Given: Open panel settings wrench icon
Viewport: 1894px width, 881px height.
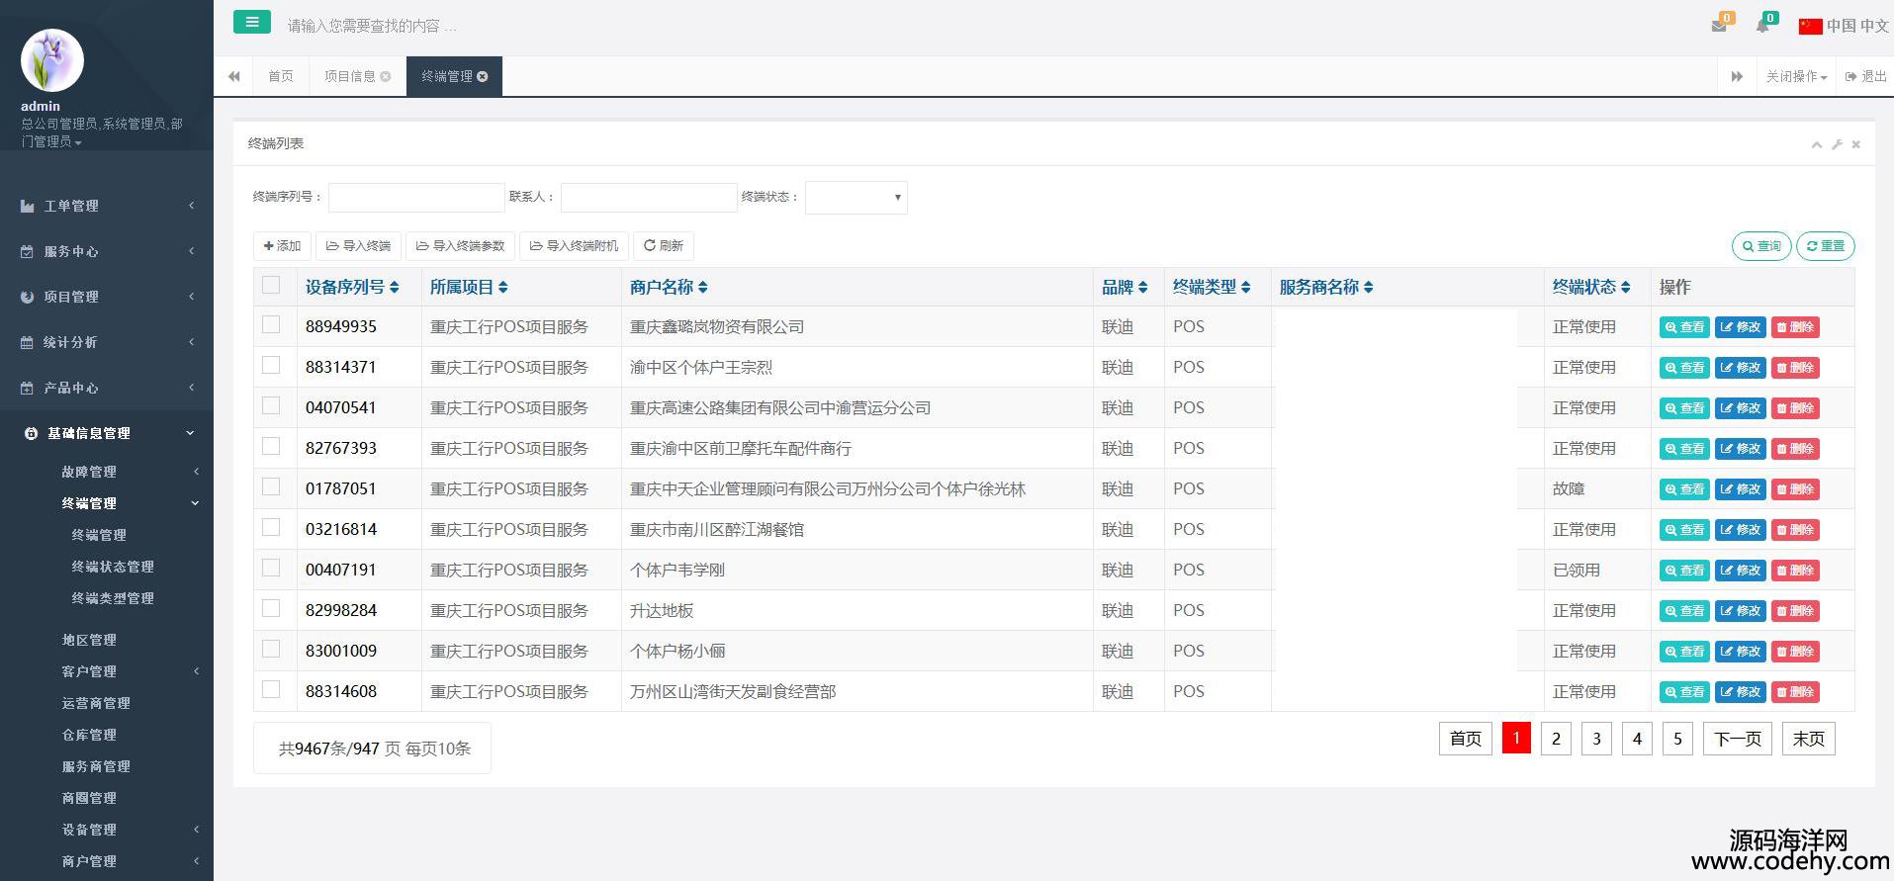Looking at the screenshot, I should click(1837, 144).
